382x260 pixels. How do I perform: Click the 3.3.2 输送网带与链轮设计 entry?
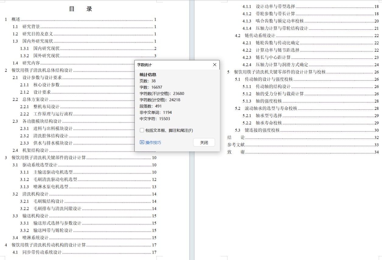click(88, 231)
